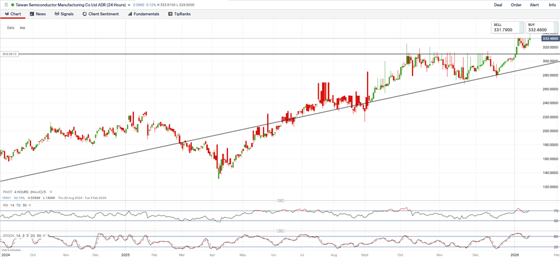560x257 pixels.
Task: Click the instrument title Taiwan Semiconductor
Action: 70,5
